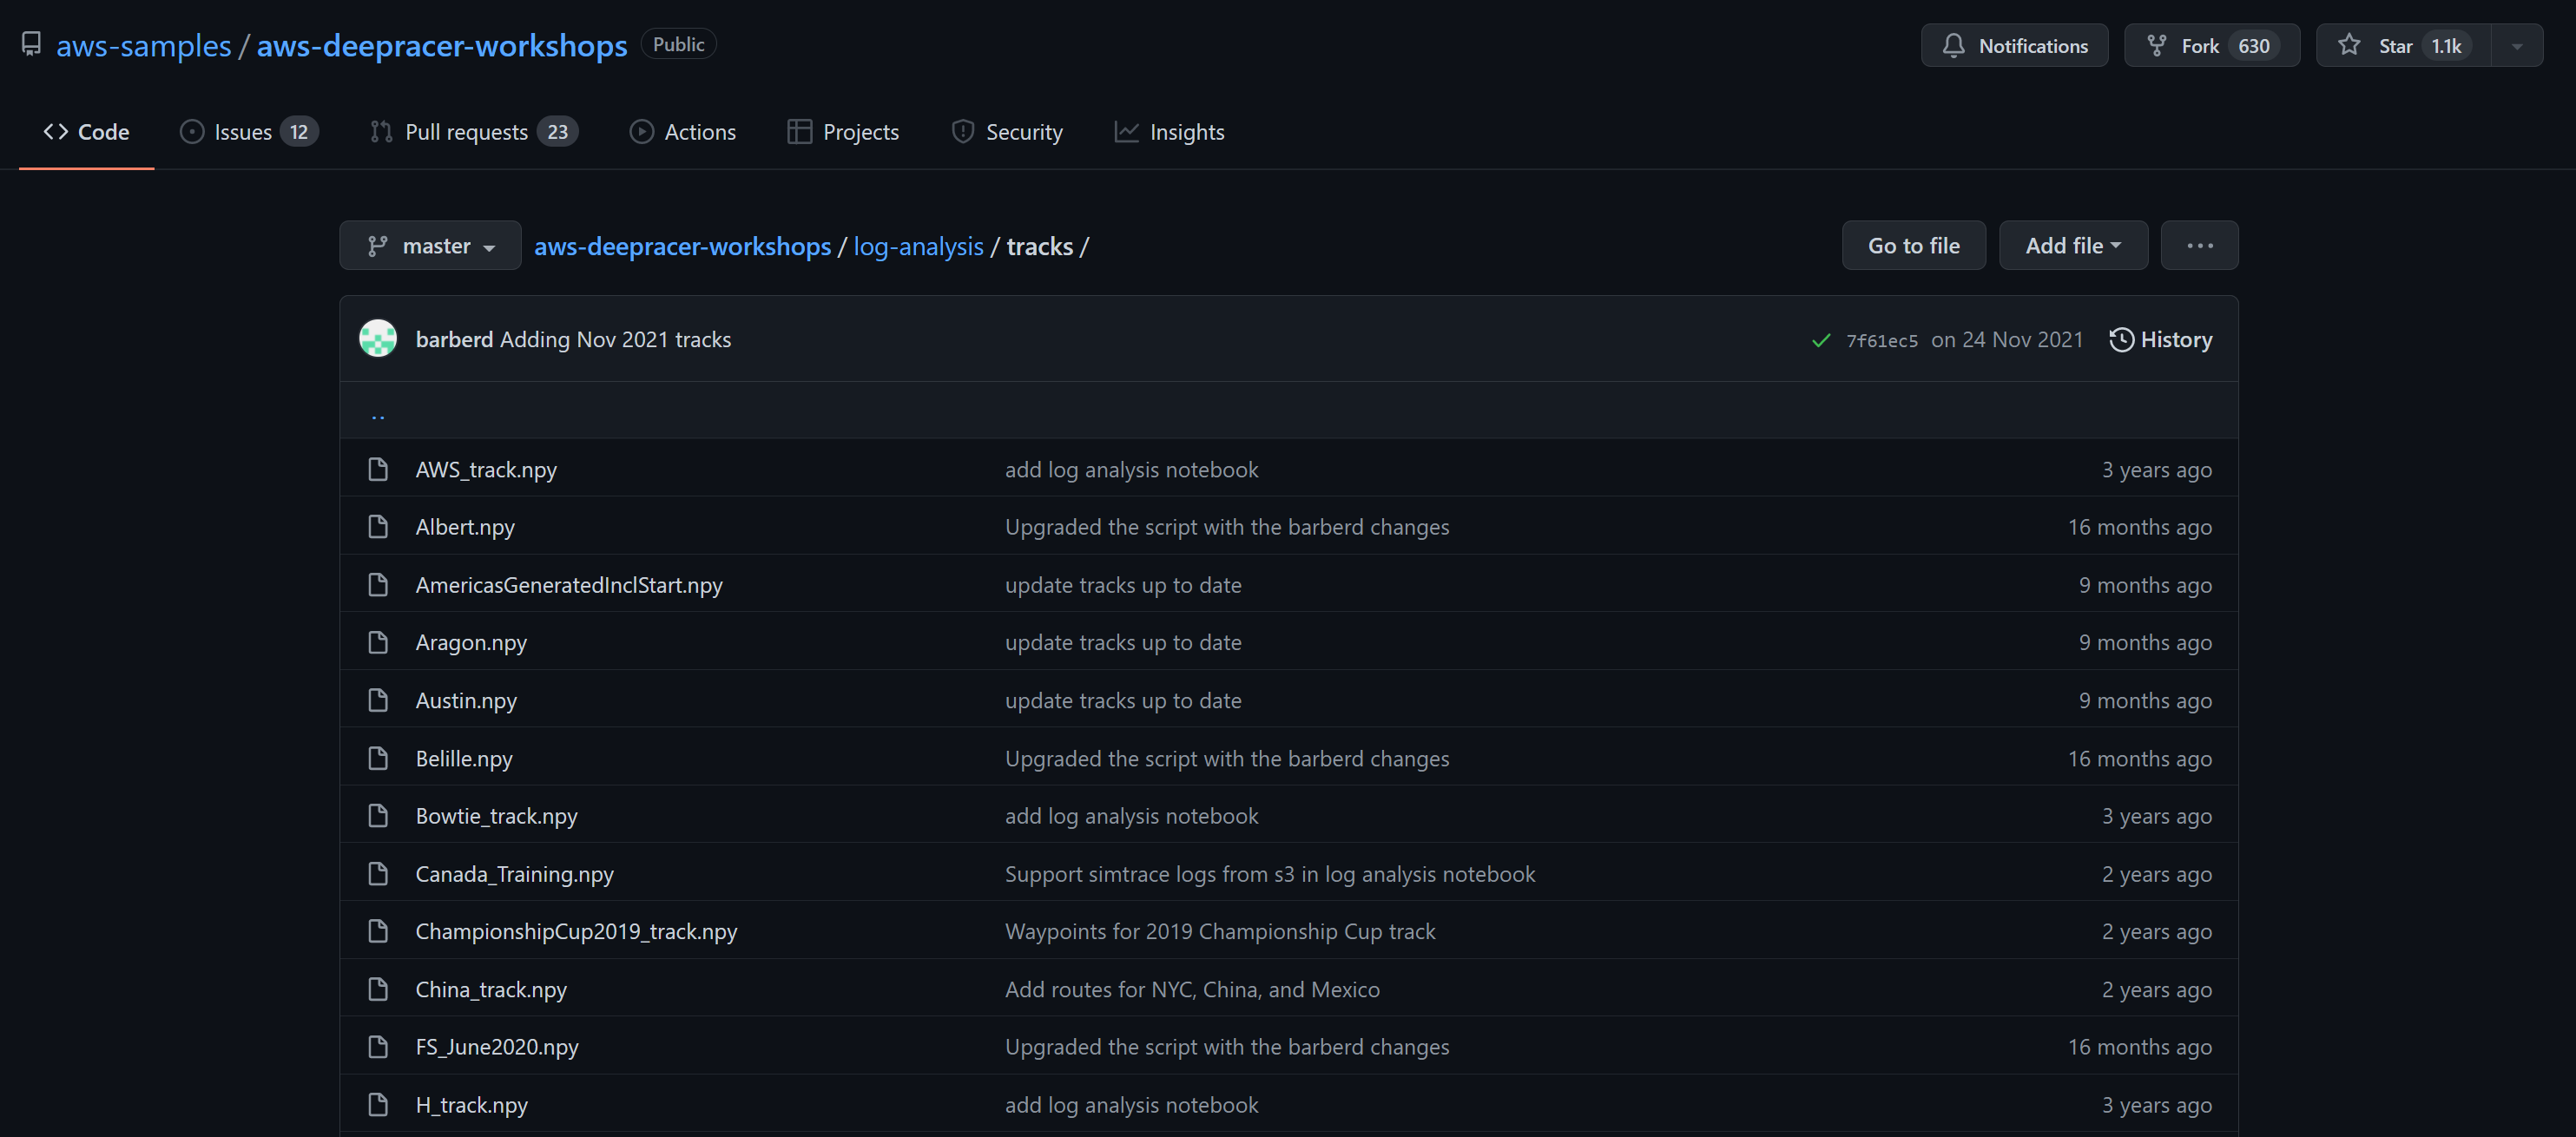Switch to the Actions tab

pos(683,132)
